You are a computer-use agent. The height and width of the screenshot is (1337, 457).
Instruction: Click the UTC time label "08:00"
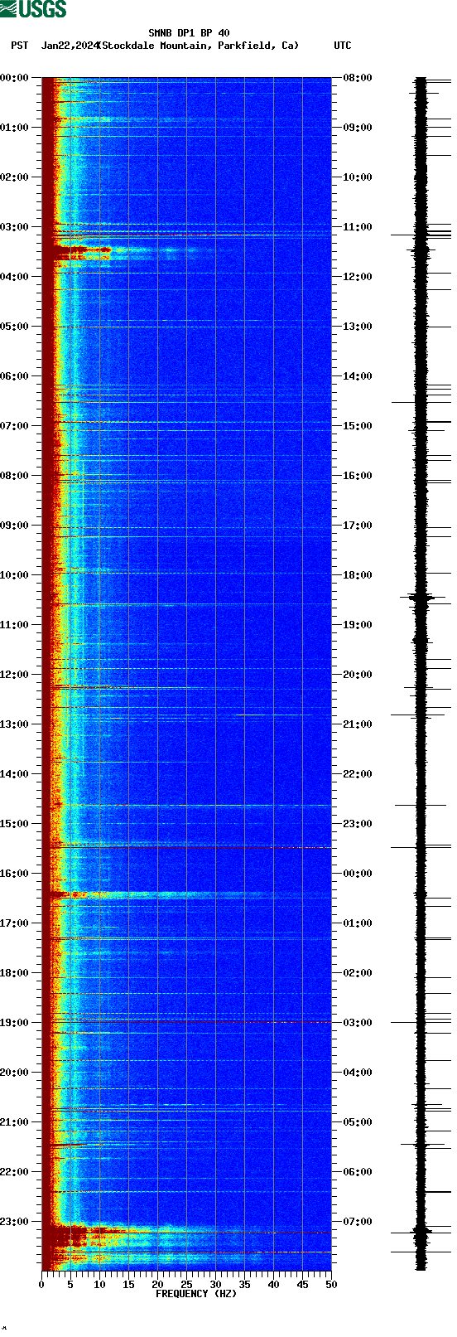click(358, 78)
